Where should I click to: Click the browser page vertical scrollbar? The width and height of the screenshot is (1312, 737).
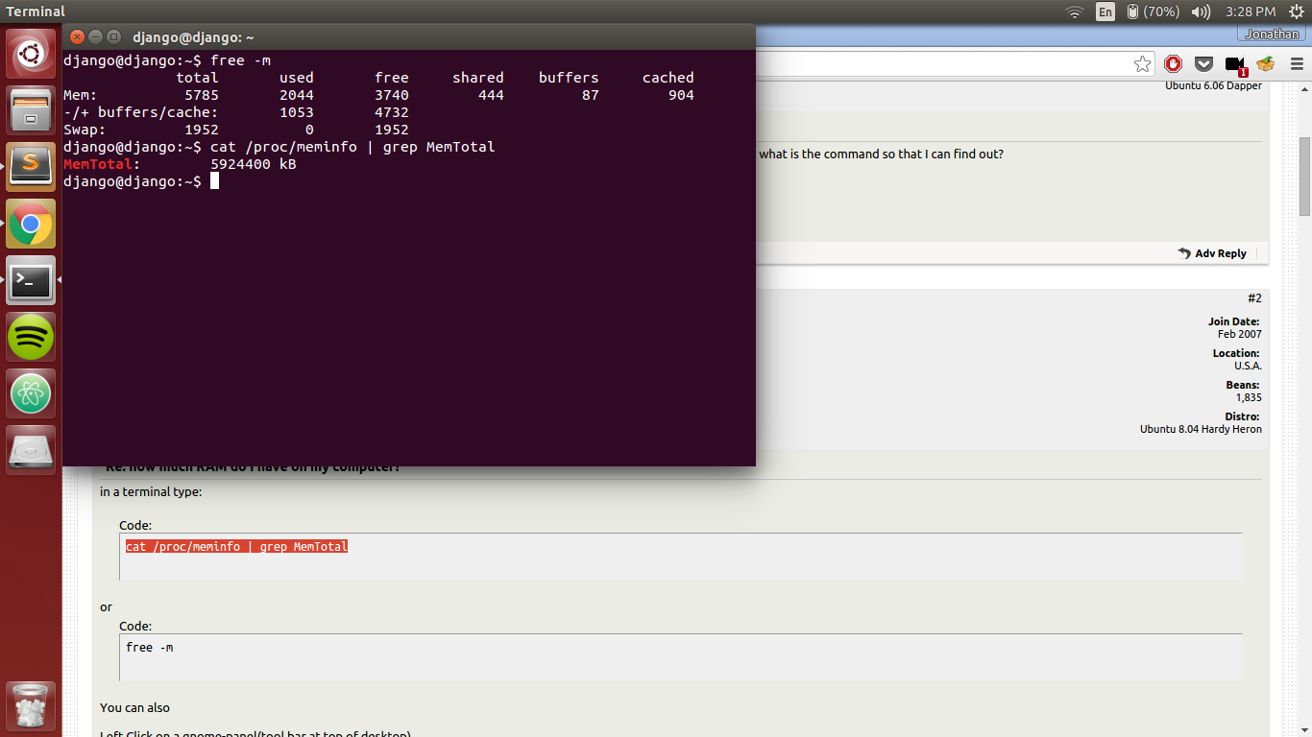(1304, 177)
